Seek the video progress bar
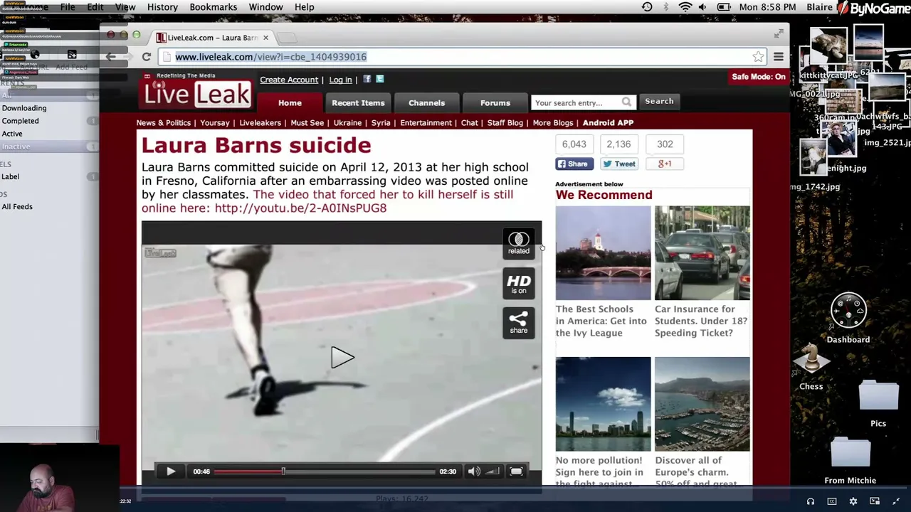This screenshot has height=512, width=911. (325, 471)
